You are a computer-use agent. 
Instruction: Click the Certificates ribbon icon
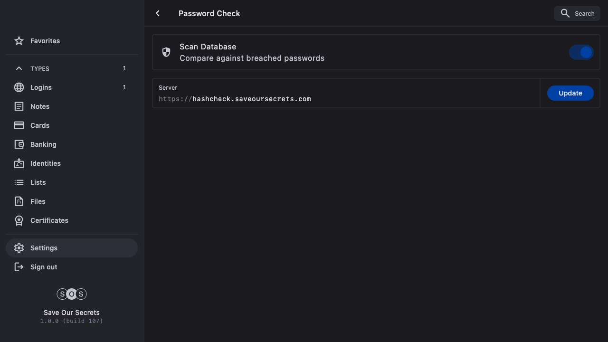coord(19,220)
